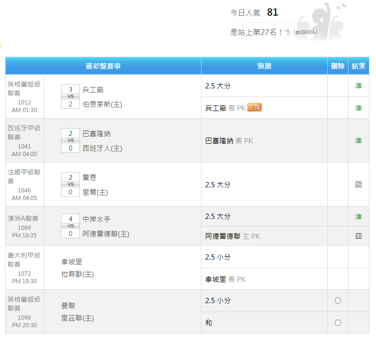Click the 運彩盤賽事 column header
Image resolution: width=376 pixels, height=339 pixels.
pos(103,66)
